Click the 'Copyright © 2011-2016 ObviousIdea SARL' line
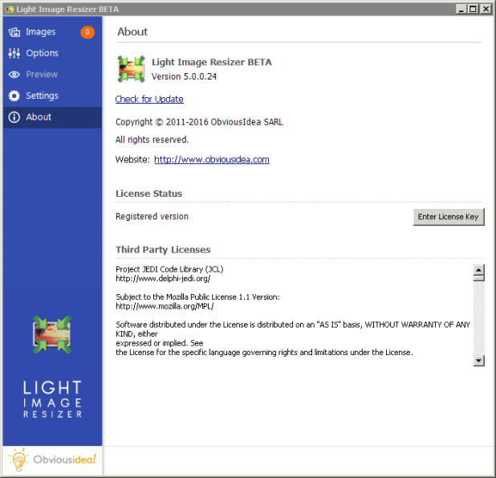Screen dimensions: 496x478 [199, 122]
